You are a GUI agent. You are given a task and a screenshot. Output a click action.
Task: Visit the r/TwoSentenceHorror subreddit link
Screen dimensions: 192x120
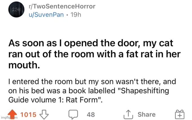pyautogui.click(x=62, y=6)
